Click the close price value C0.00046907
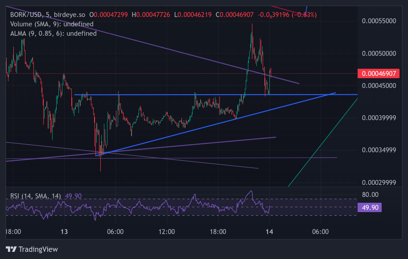The image size is (408, 259). coord(235,15)
